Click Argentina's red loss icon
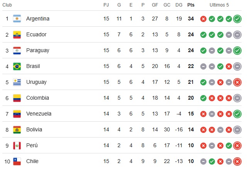The height and width of the screenshot is (170, 247). 203,19
